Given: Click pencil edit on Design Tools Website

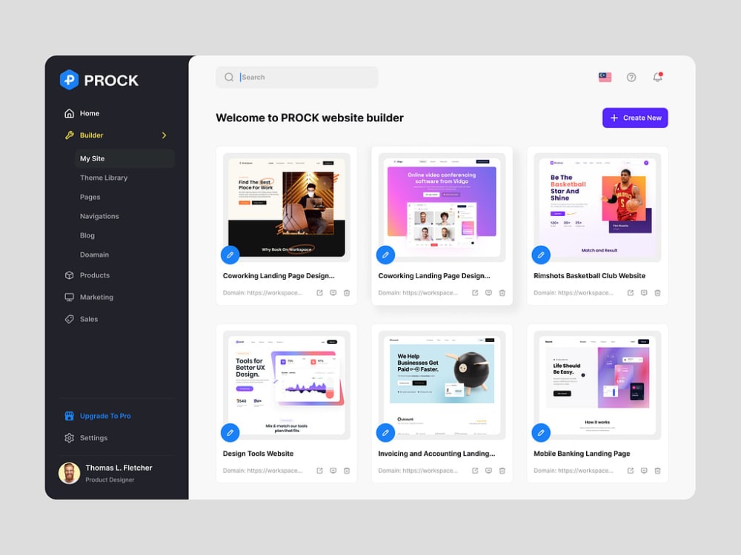Looking at the screenshot, I should pos(230,432).
